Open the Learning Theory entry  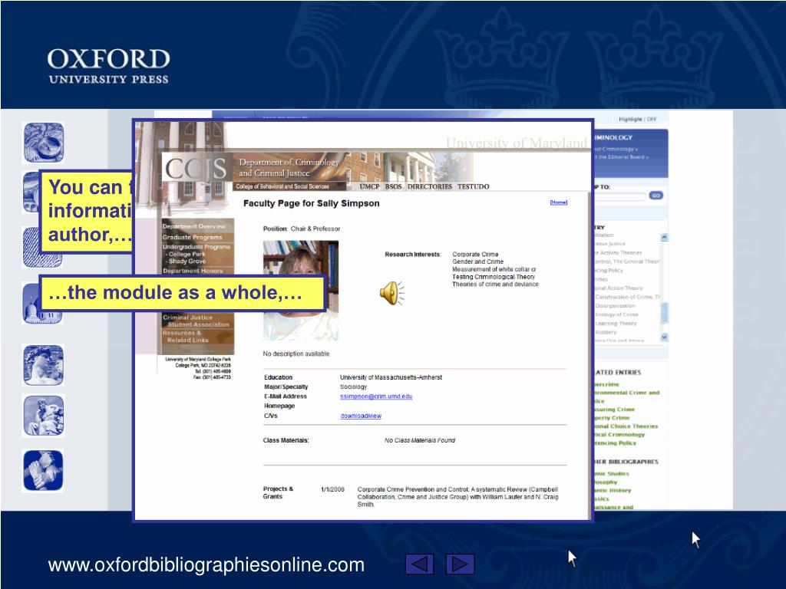[x=616, y=324]
